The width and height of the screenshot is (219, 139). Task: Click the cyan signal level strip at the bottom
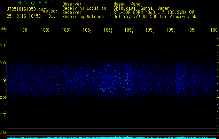coord(111,138)
